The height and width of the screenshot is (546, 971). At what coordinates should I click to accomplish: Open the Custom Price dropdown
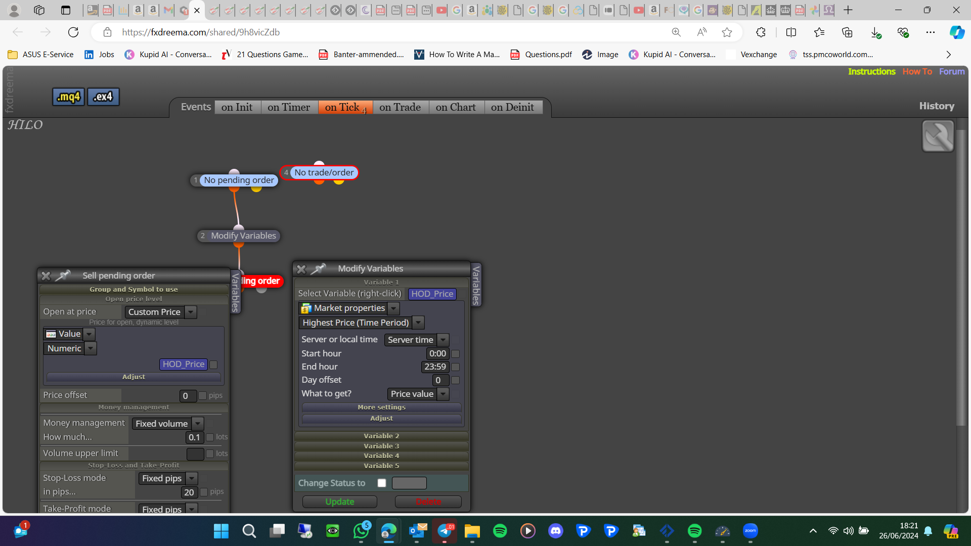click(161, 312)
